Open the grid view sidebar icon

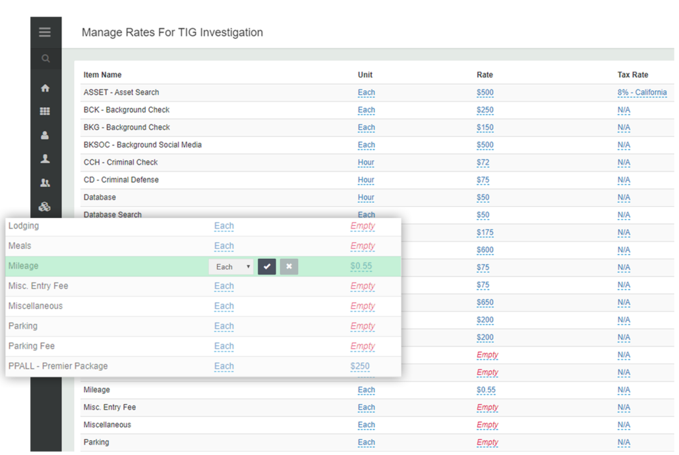[x=45, y=111]
